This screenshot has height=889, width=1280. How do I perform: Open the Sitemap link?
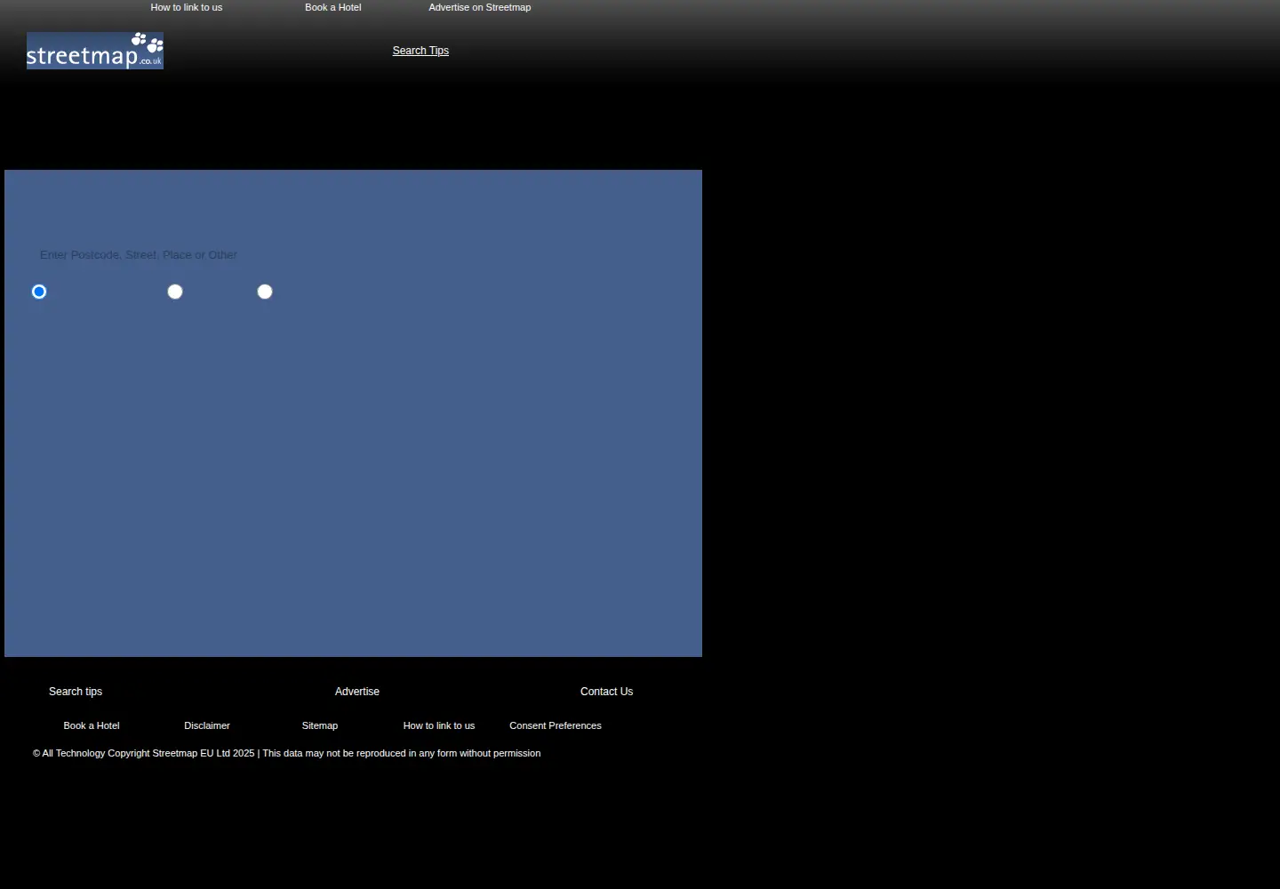(x=320, y=725)
